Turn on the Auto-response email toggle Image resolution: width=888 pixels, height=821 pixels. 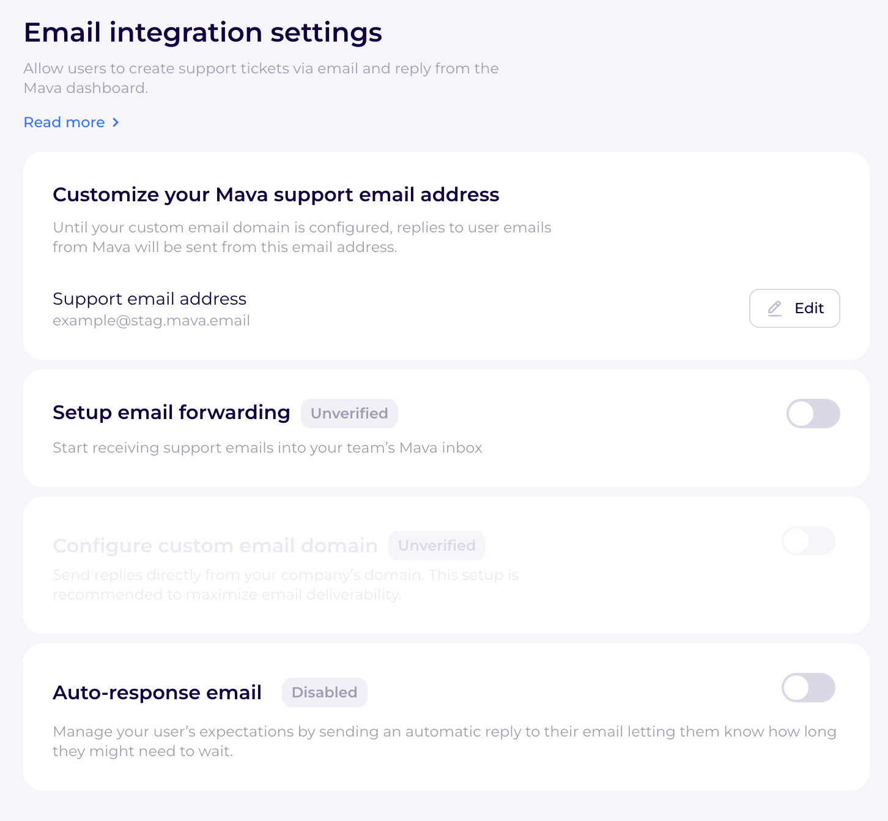point(808,688)
